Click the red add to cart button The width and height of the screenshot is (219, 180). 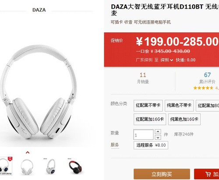pyautogui.click(x=207, y=174)
